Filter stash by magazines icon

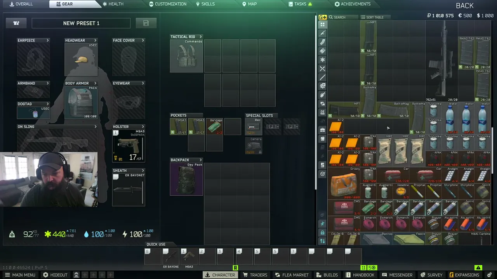(322, 42)
